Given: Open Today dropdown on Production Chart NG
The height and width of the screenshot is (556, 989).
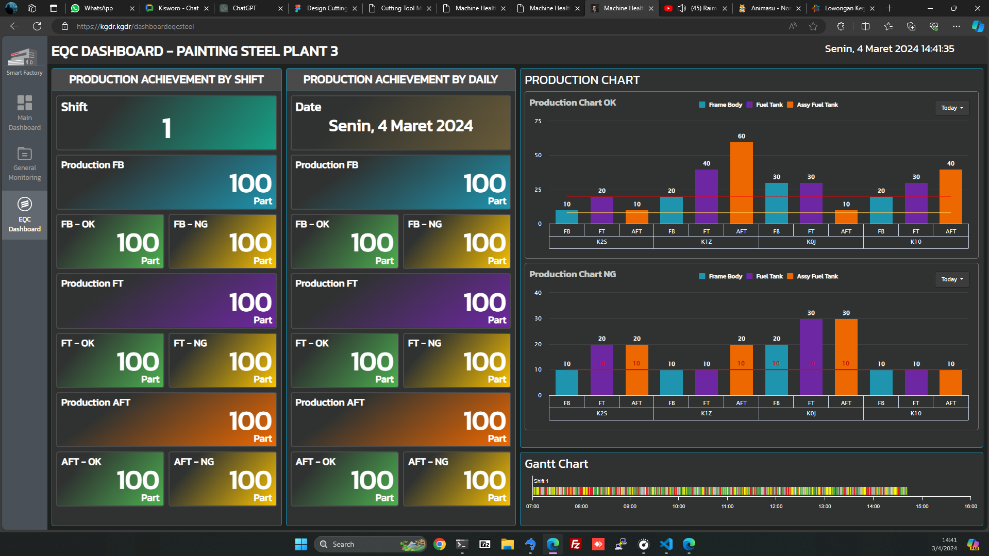Looking at the screenshot, I should pos(951,279).
